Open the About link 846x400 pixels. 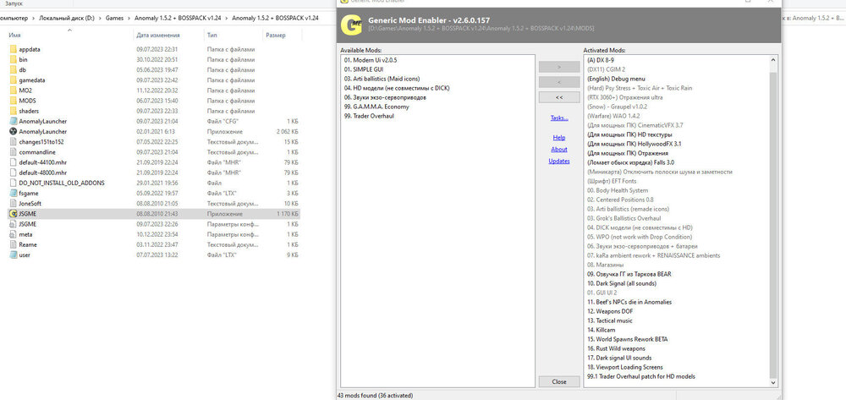[559, 150]
